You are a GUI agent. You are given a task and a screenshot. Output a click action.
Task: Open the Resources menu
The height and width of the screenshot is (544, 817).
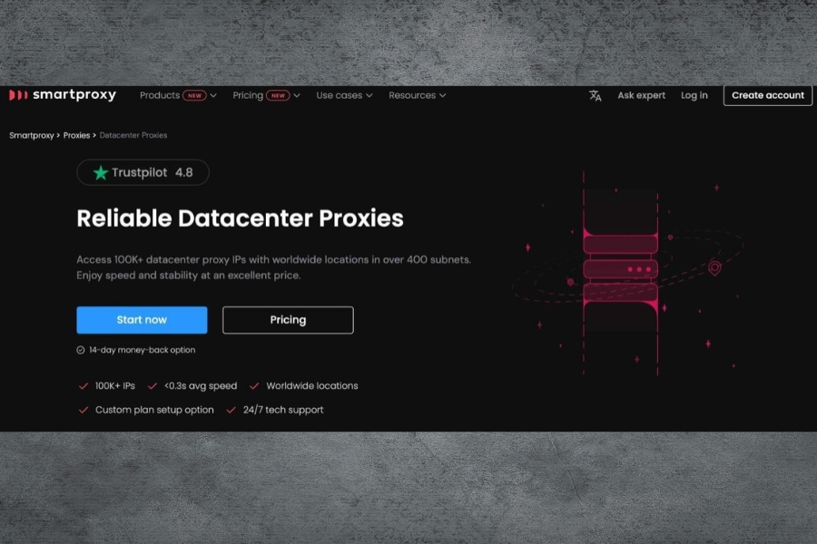pos(412,95)
